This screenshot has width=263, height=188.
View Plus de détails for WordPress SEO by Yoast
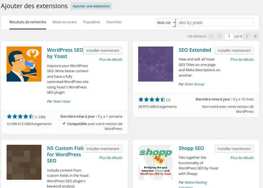[x=111, y=59]
